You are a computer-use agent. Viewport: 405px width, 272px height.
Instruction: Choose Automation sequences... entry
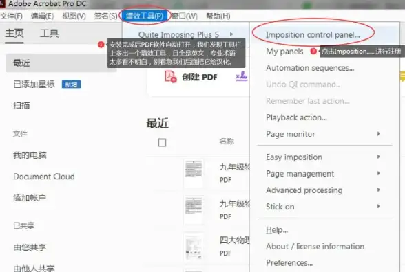coord(310,68)
